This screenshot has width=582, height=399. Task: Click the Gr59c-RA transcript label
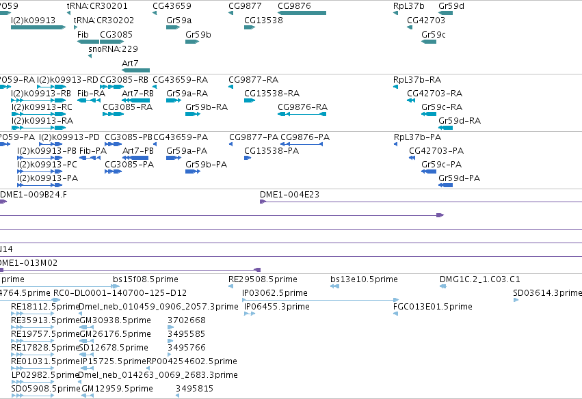pyautogui.click(x=442, y=107)
